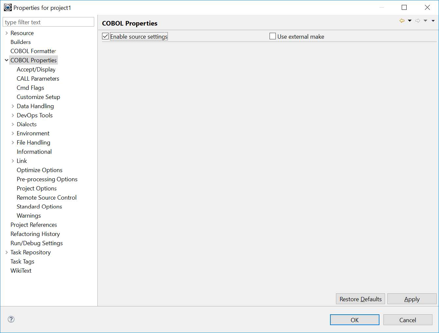Viewport: 439px width, 333px height.
Task: Open the Remote Source Control settings page
Action: [46, 197]
